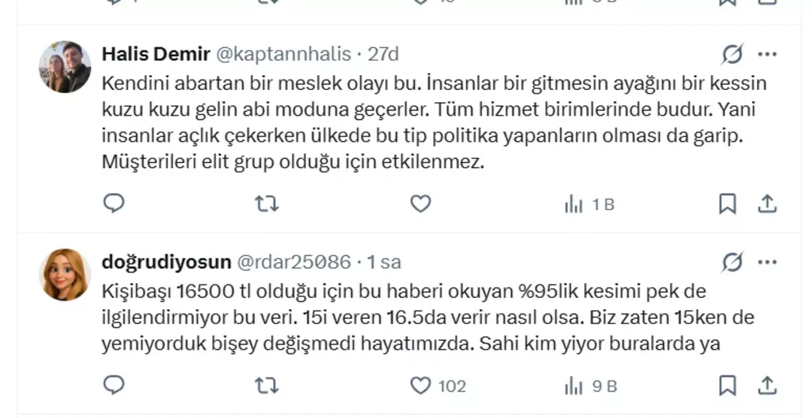Retweet doğrudiyosun's post
Screen dimensions: 812x418
267,386
